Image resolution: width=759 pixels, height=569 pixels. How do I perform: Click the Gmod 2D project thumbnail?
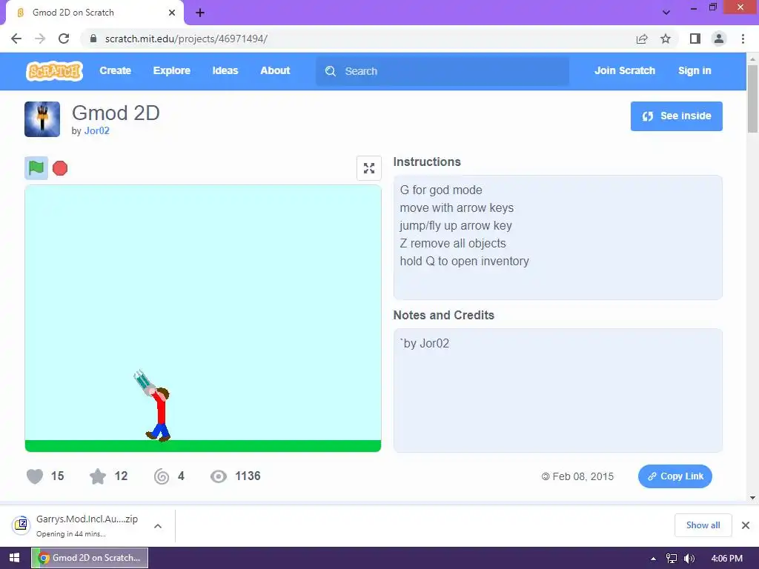(x=42, y=119)
